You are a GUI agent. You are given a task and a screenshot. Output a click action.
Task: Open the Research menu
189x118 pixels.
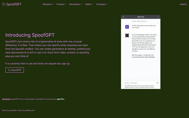pyautogui.click(x=49, y=4)
